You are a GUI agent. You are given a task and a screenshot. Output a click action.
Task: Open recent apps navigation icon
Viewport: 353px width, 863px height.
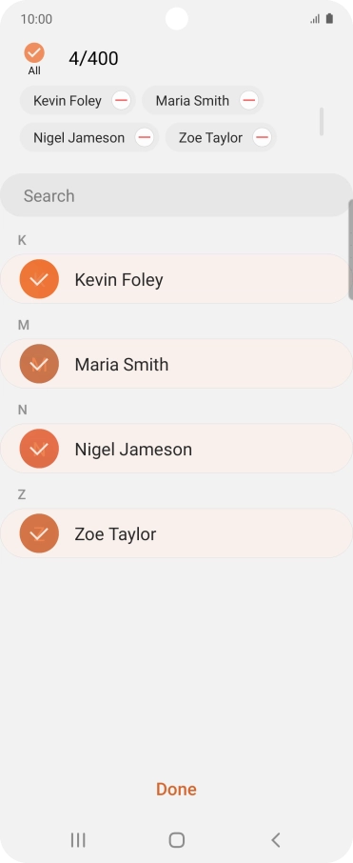coord(78,840)
